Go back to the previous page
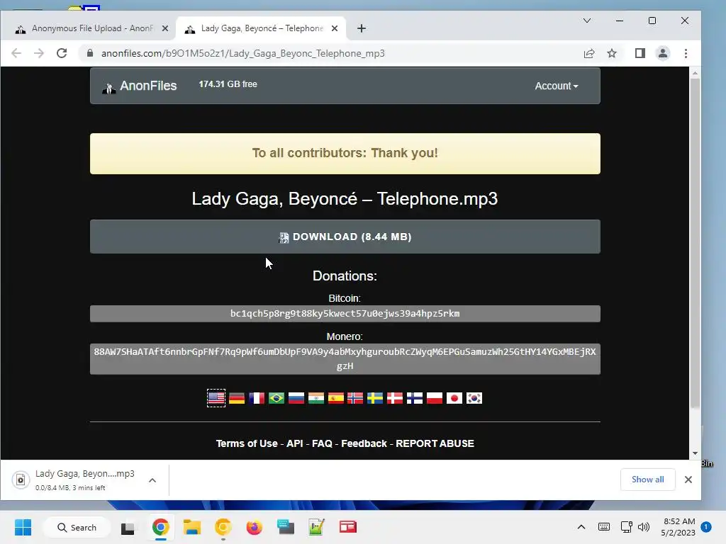This screenshot has width=726, height=544. (17, 53)
